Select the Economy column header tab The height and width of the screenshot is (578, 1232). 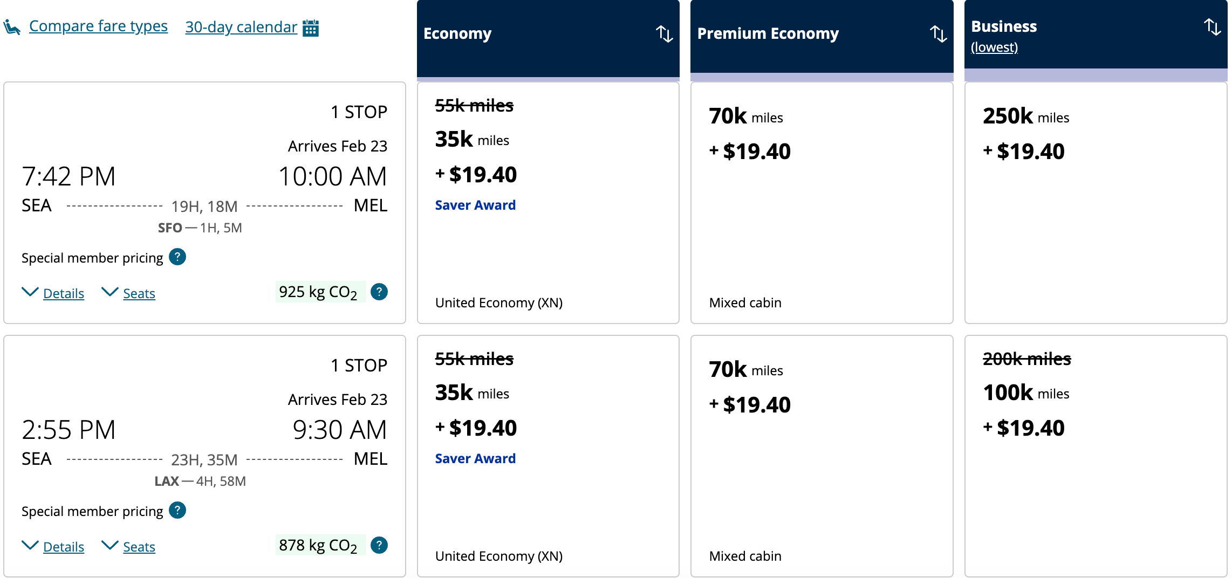[548, 38]
